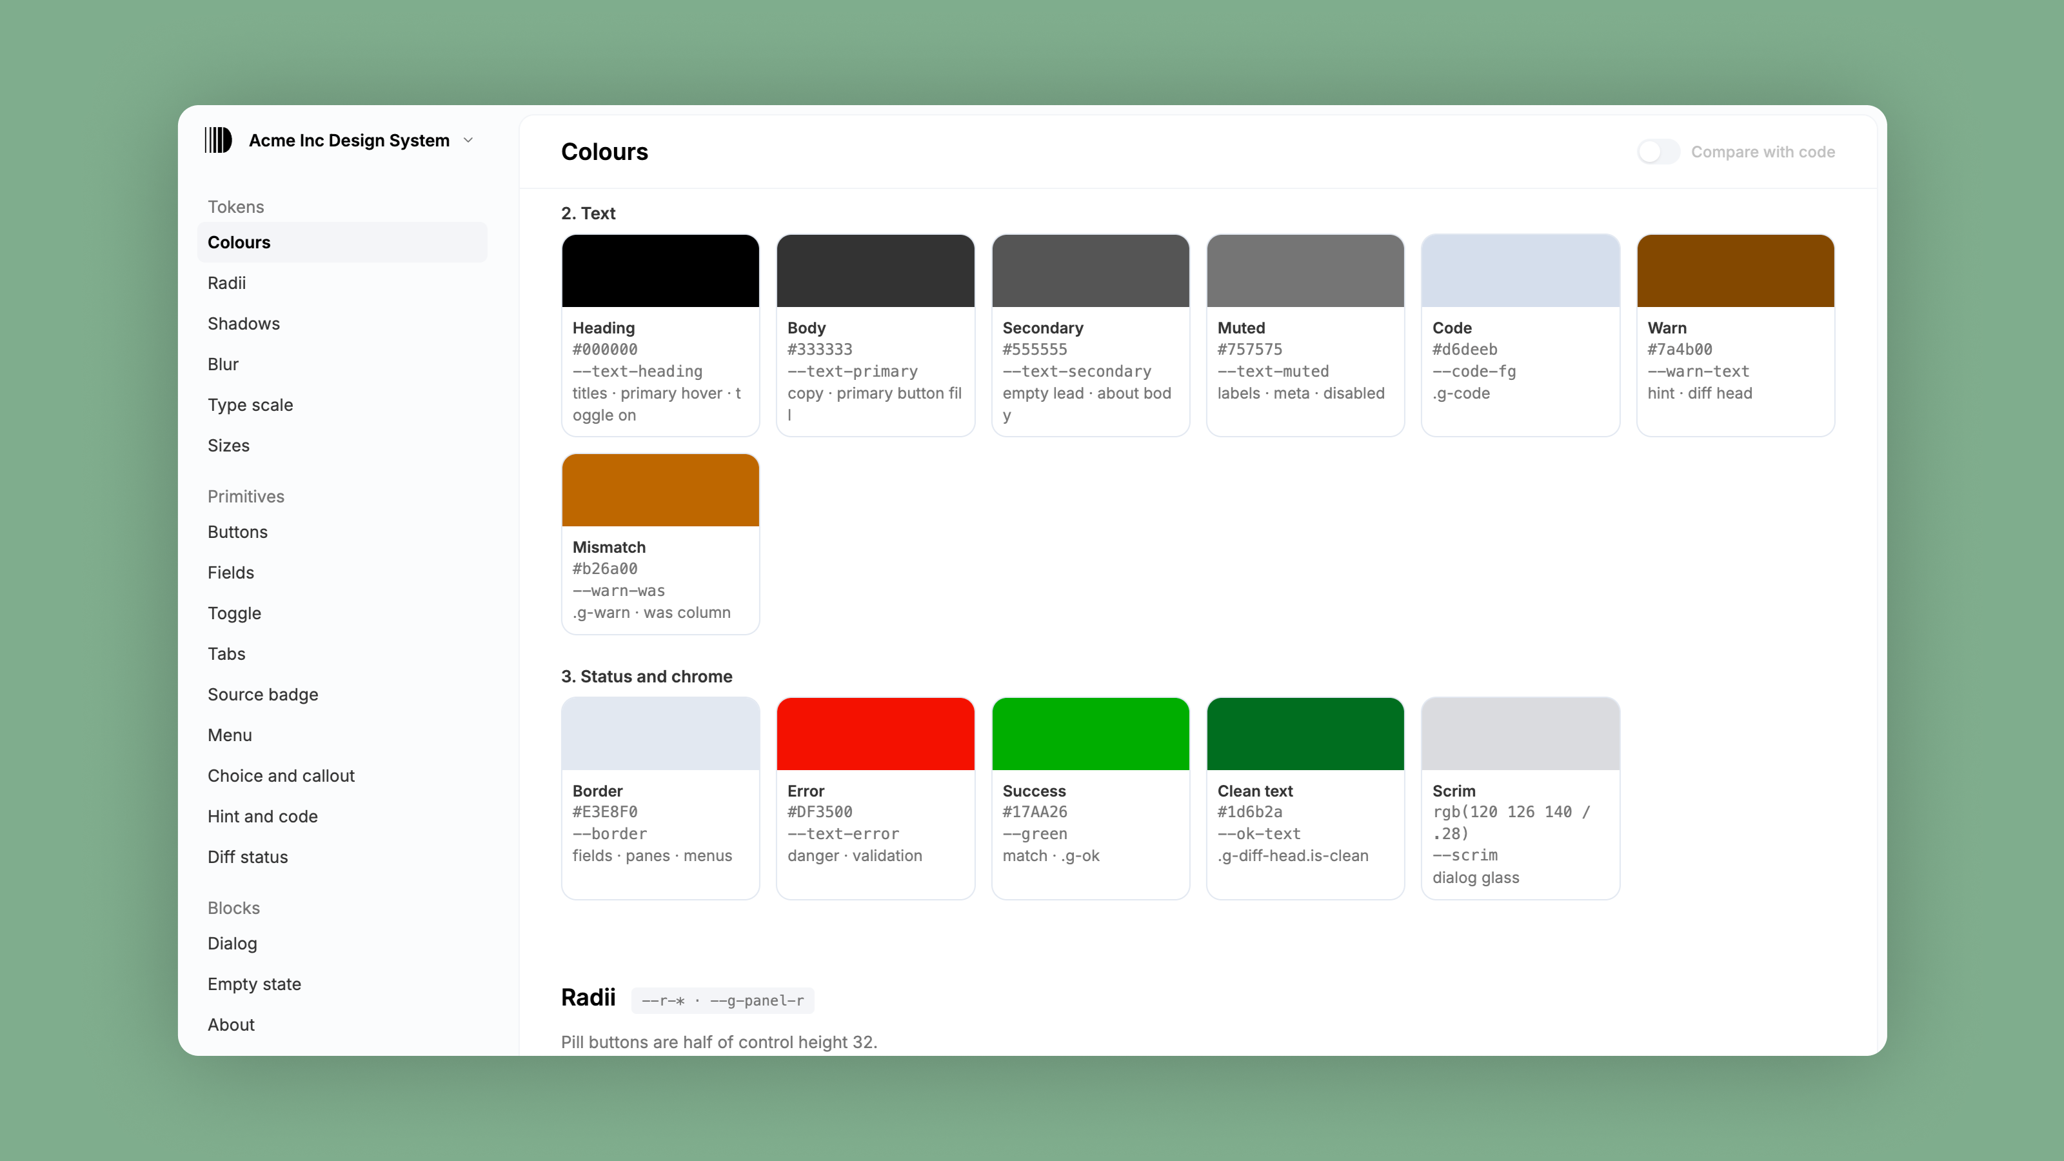Select the red Error swatch
The width and height of the screenshot is (2064, 1161).
(875, 734)
